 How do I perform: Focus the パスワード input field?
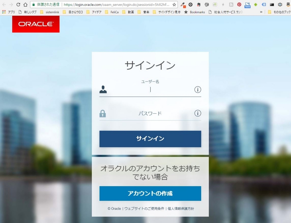point(150,113)
